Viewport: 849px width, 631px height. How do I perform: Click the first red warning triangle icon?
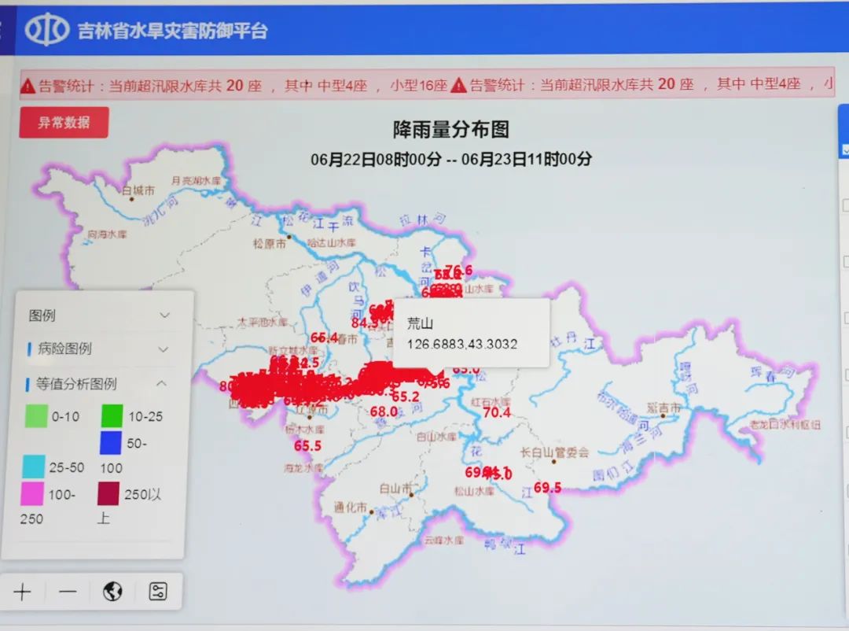(28, 86)
